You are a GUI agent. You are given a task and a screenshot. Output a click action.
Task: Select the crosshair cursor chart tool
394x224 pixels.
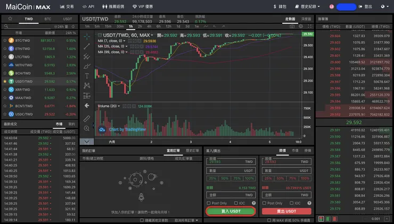[87, 37]
